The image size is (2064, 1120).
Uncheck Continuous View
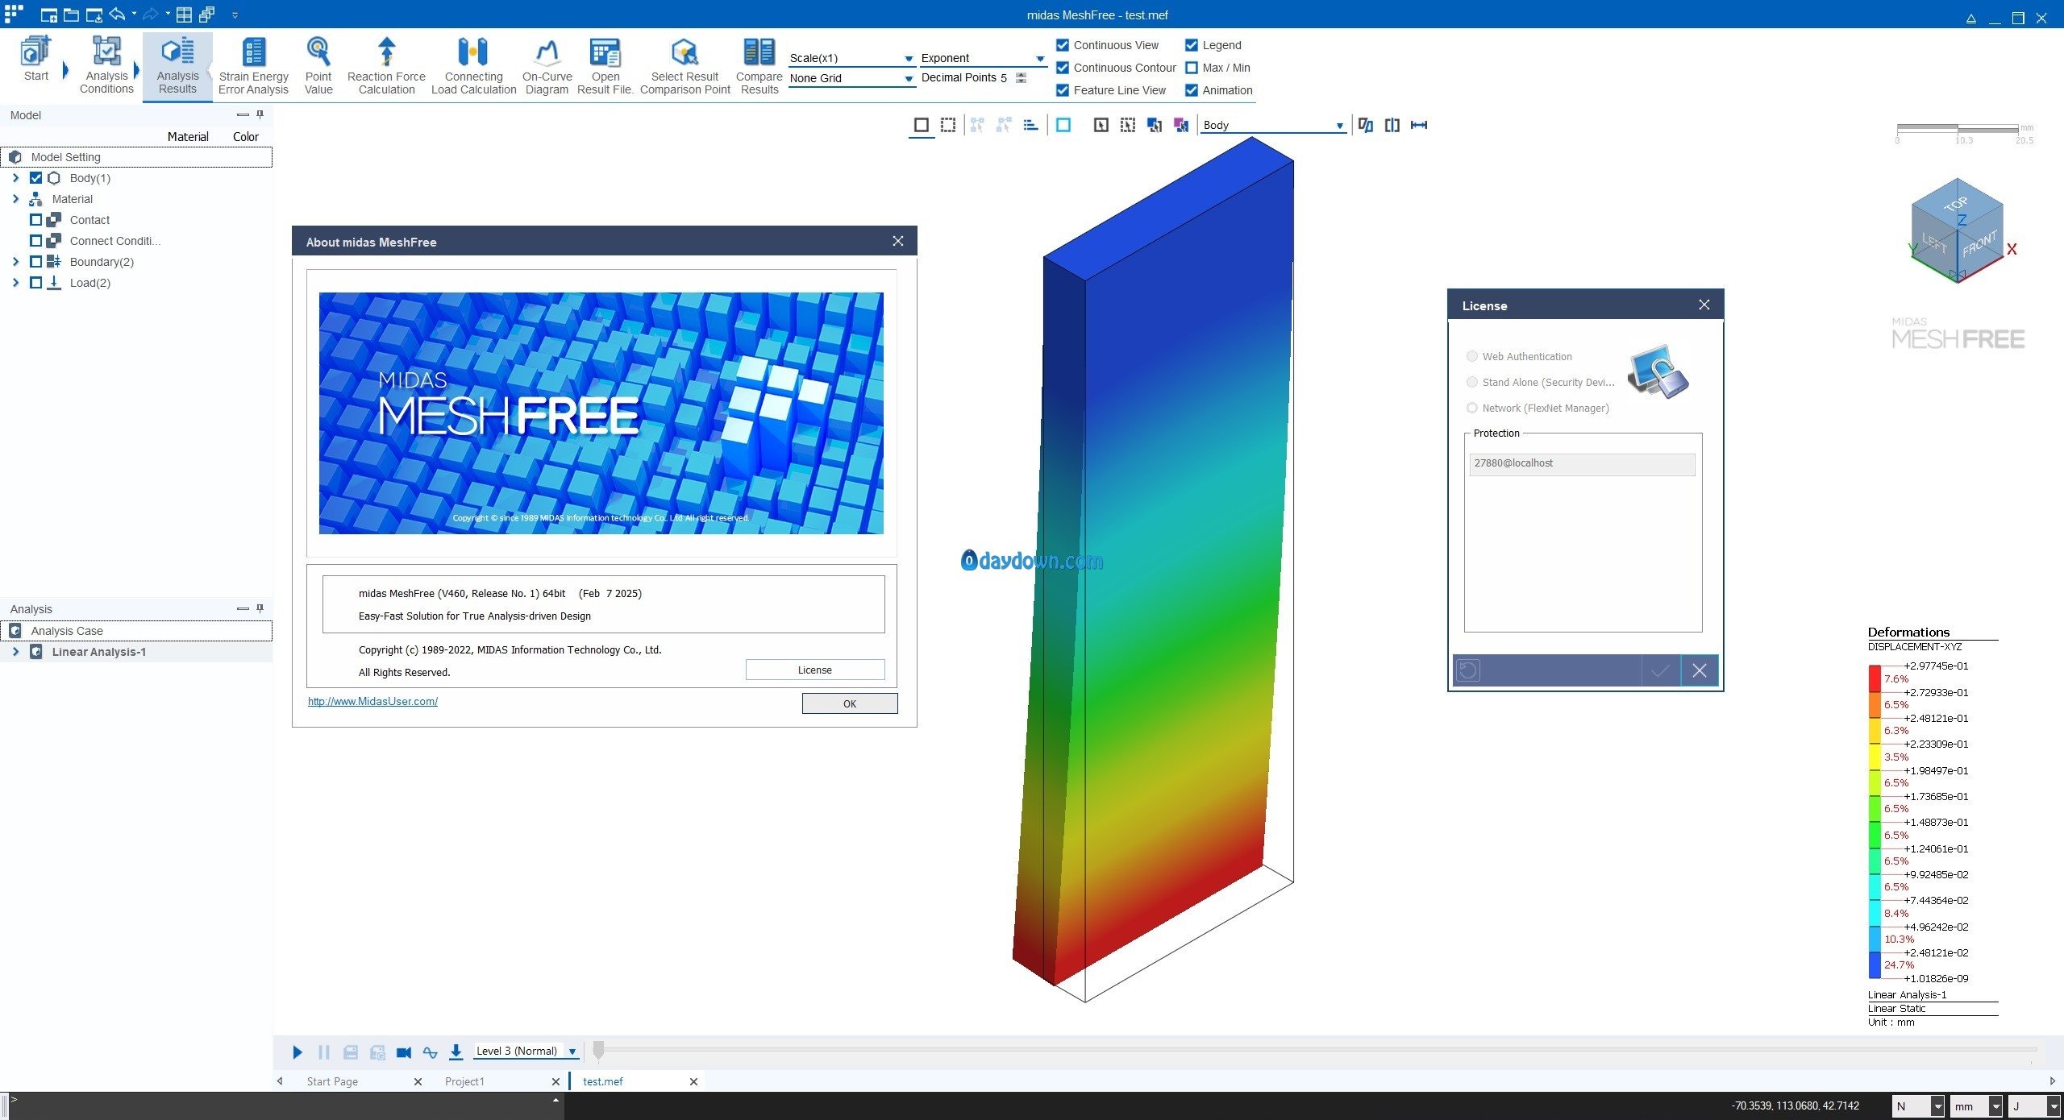pyautogui.click(x=1063, y=45)
